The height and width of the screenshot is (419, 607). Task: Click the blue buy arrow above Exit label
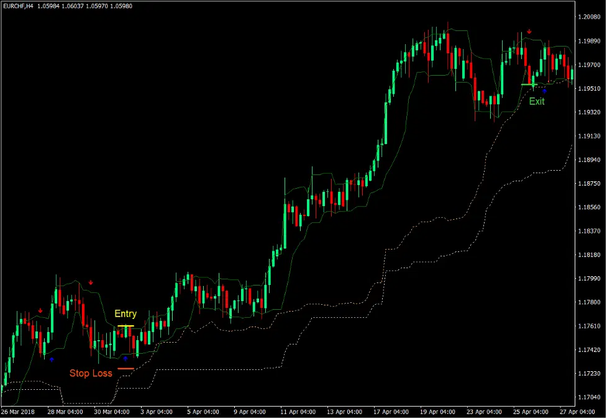coord(545,91)
